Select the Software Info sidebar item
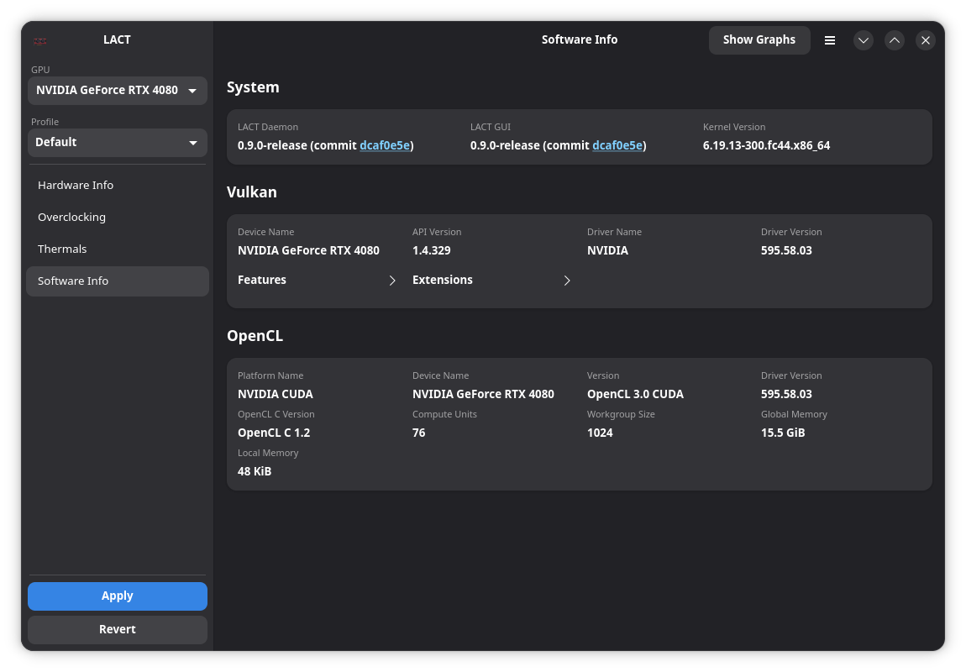Viewport: 966px width, 672px height. coord(73,281)
